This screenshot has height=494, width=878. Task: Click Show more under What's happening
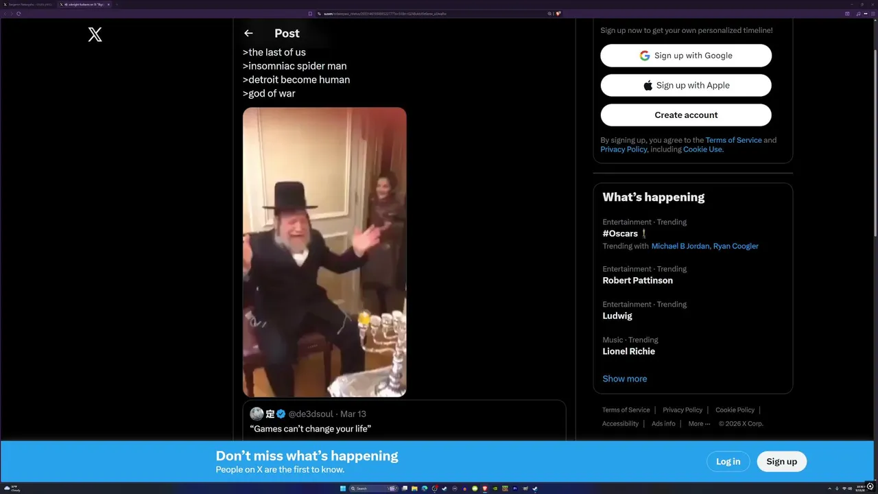tap(625, 379)
